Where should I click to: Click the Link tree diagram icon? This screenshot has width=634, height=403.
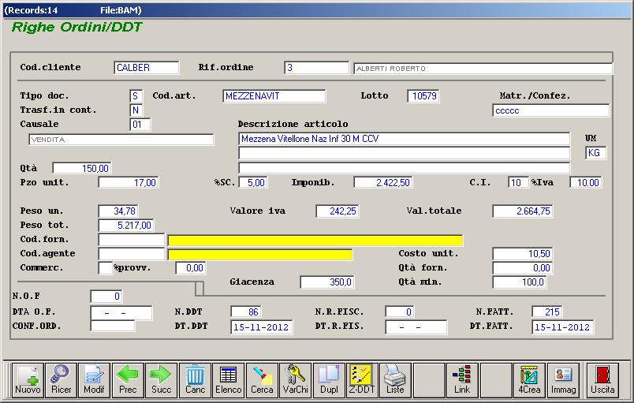point(462,380)
